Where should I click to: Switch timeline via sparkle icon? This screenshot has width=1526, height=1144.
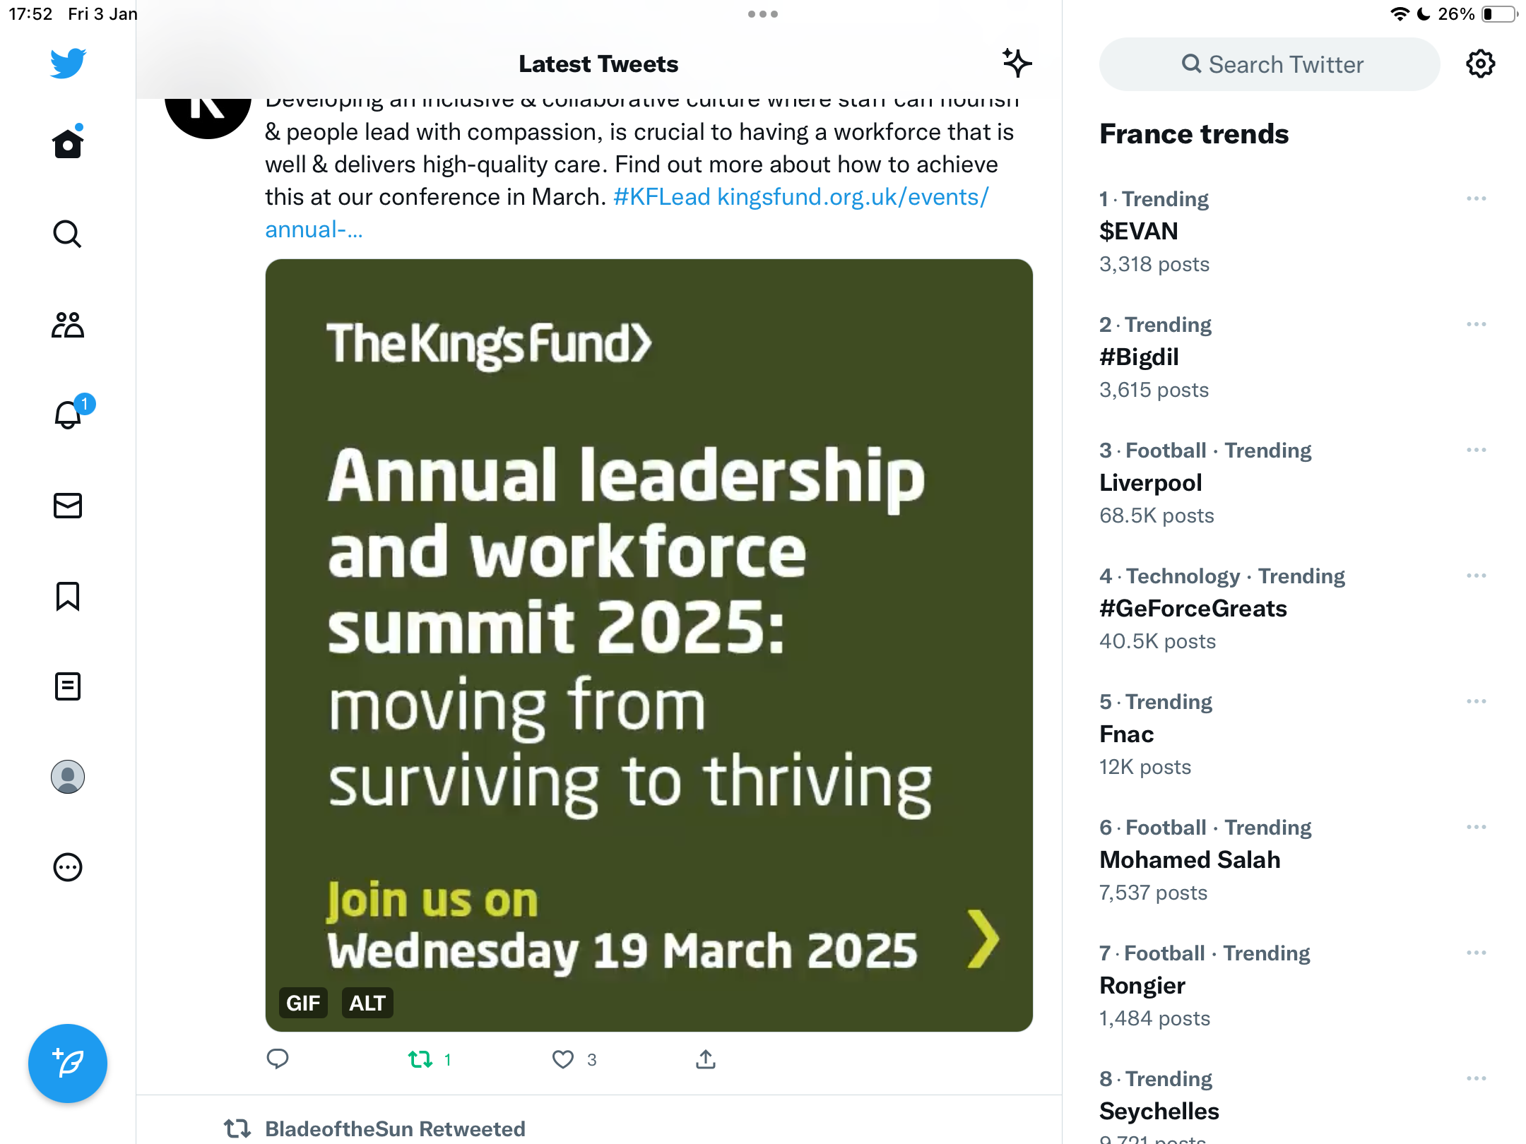coord(1017,64)
